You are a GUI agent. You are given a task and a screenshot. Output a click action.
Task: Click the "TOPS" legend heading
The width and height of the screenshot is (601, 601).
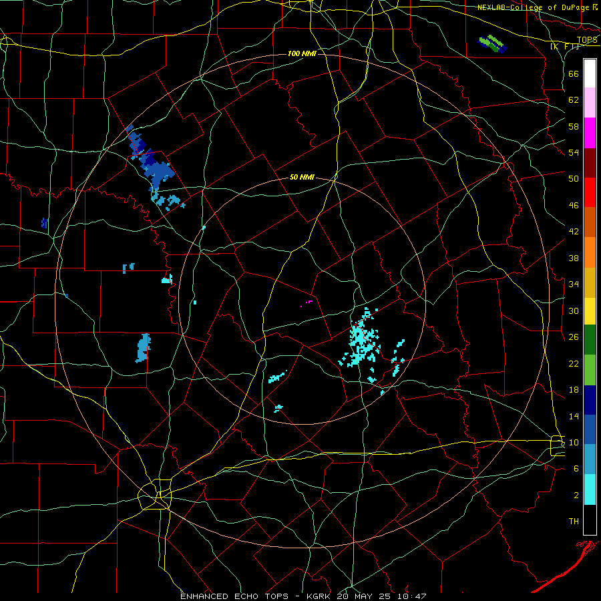(x=587, y=39)
